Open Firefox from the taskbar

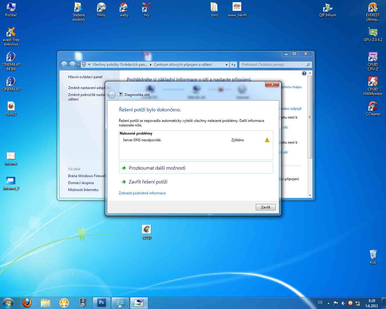[27, 302]
